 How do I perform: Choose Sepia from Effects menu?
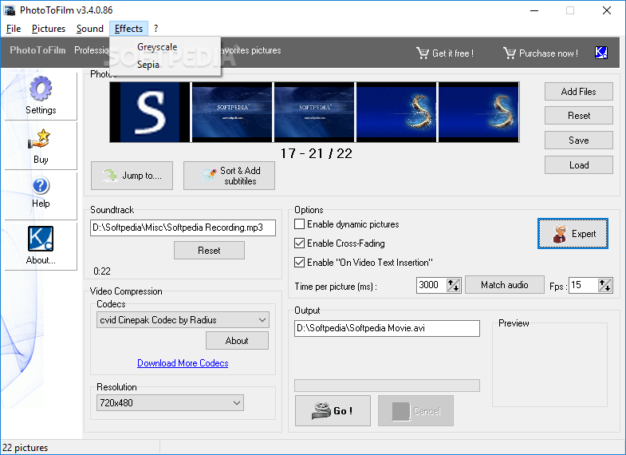pyautogui.click(x=165, y=65)
